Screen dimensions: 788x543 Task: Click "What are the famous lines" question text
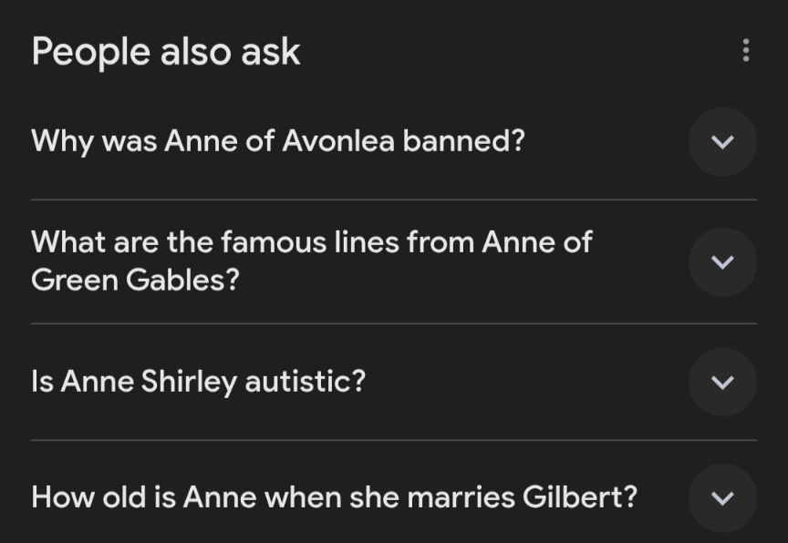pyautogui.click(x=311, y=242)
